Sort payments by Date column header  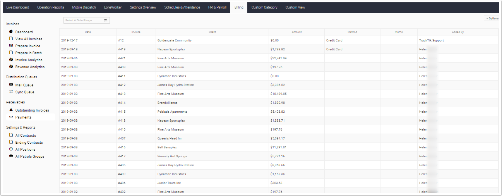point(88,32)
